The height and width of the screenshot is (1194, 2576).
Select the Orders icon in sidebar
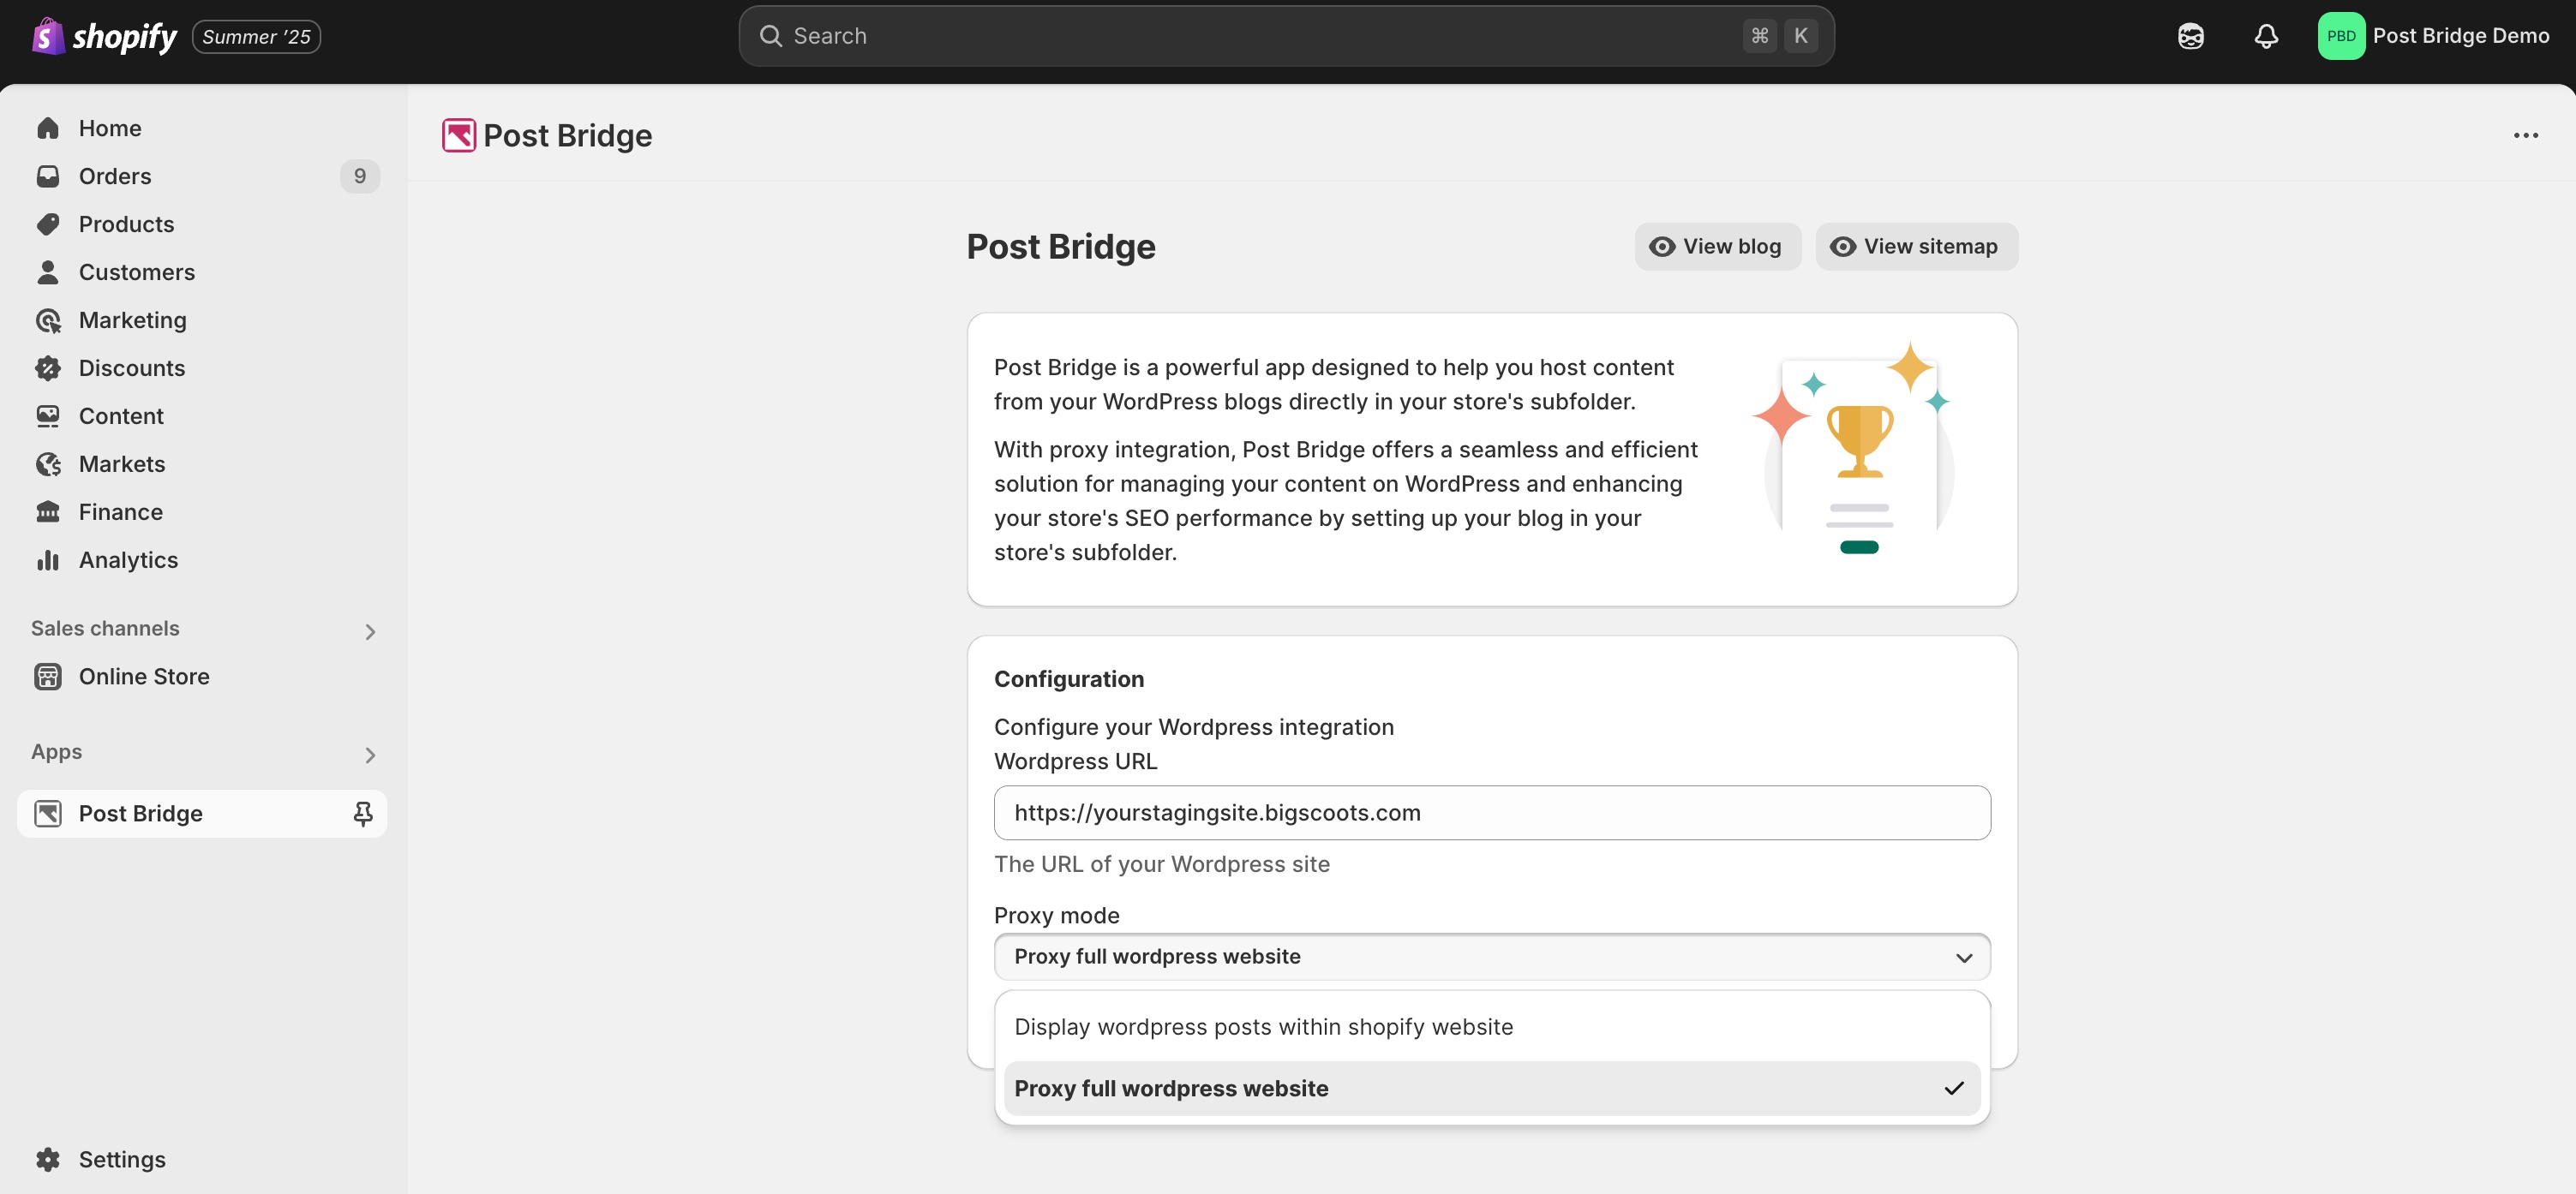click(x=48, y=176)
